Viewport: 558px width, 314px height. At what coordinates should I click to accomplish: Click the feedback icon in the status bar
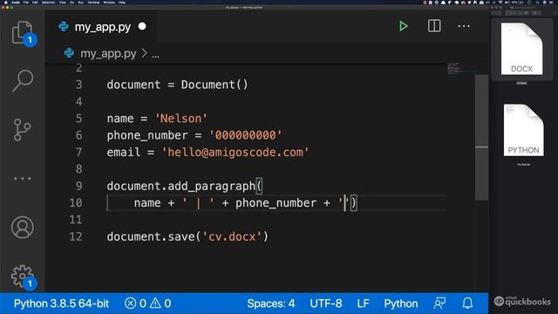tap(439, 304)
